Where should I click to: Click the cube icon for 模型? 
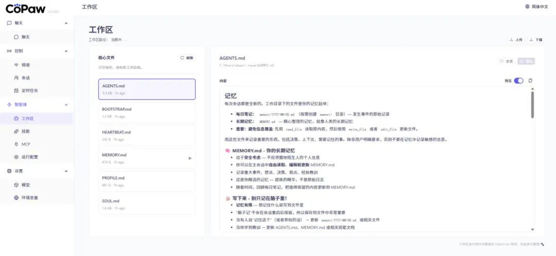(16, 185)
